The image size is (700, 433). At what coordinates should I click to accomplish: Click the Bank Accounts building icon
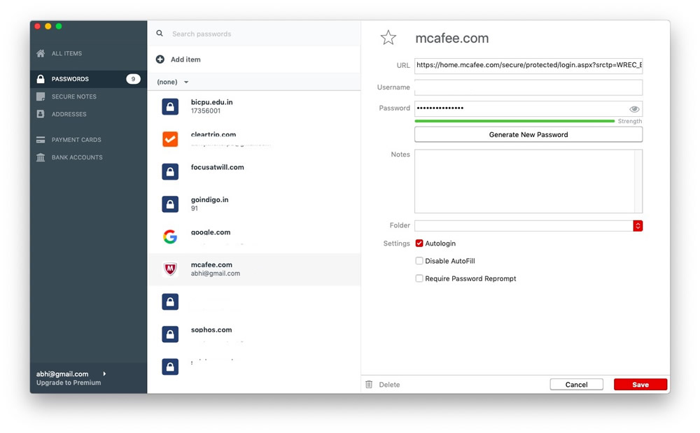pos(41,157)
